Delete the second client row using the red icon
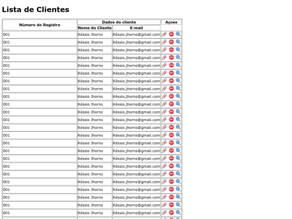Image resolution: width=292 pixels, height=219 pixels. (x=171, y=42)
